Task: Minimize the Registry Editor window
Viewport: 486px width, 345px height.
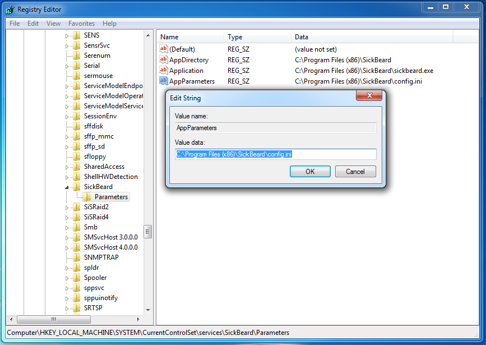Action: pyautogui.click(x=431, y=7)
